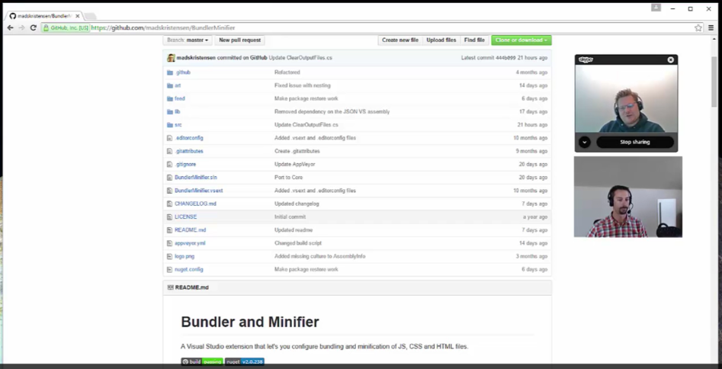Click file icon beside appveyor.yml

[170, 242]
